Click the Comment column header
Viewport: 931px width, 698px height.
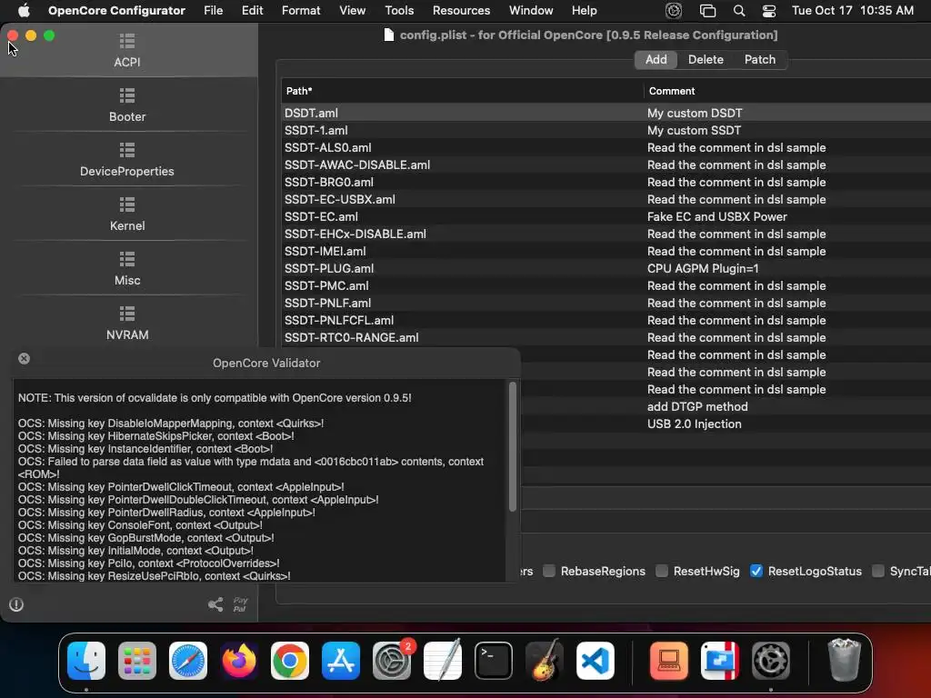(787, 91)
